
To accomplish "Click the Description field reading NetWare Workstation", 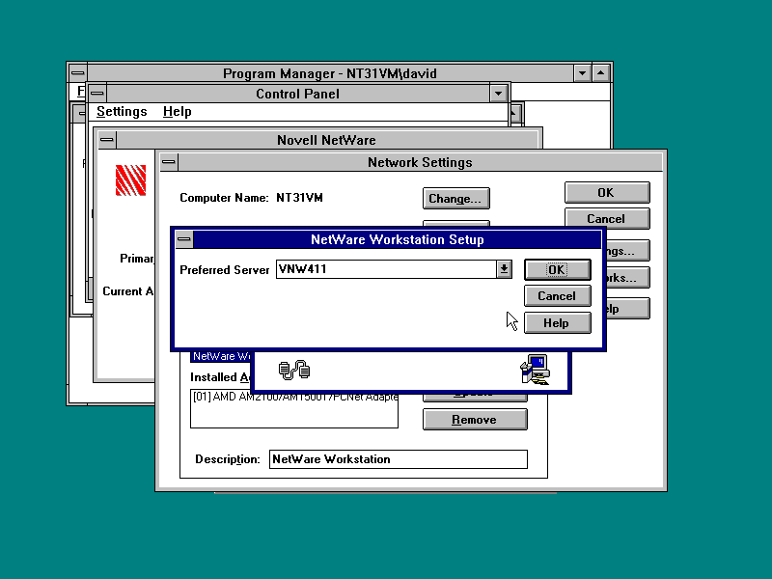I will (399, 459).
